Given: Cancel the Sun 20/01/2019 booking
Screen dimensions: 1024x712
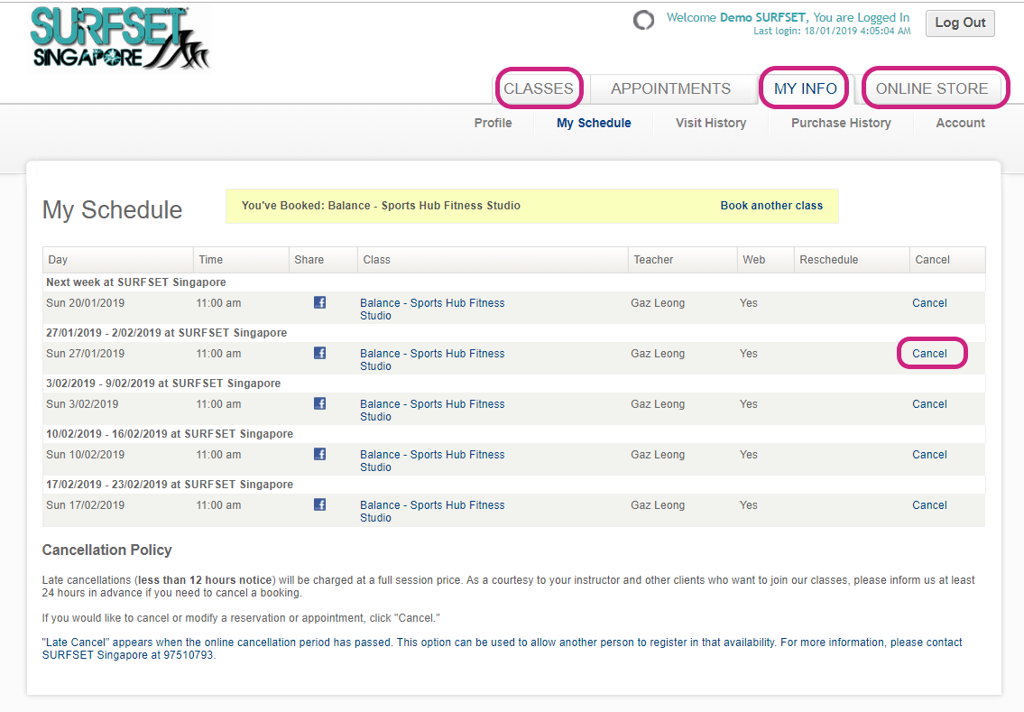Looking at the screenshot, I should pyautogui.click(x=929, y=303).
